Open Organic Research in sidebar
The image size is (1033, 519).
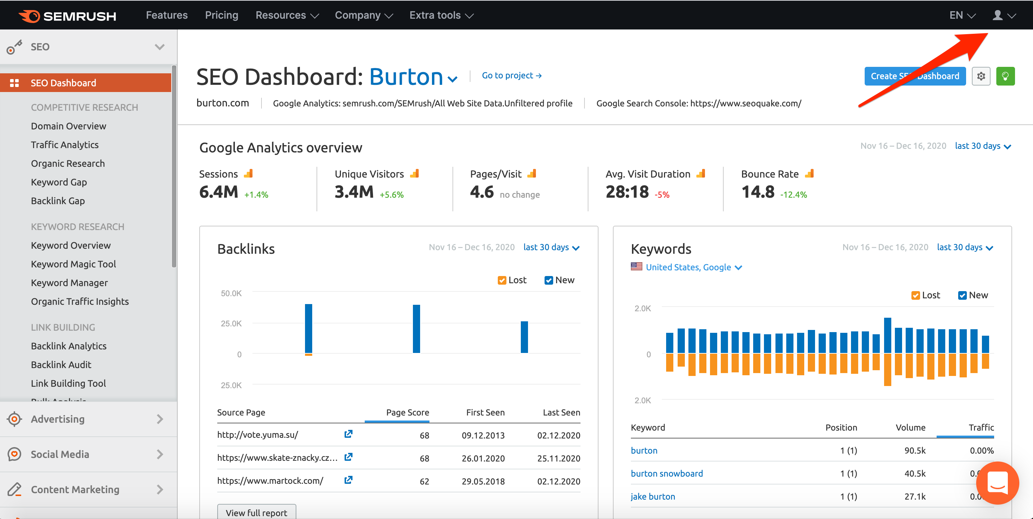[x=68, y=164]
